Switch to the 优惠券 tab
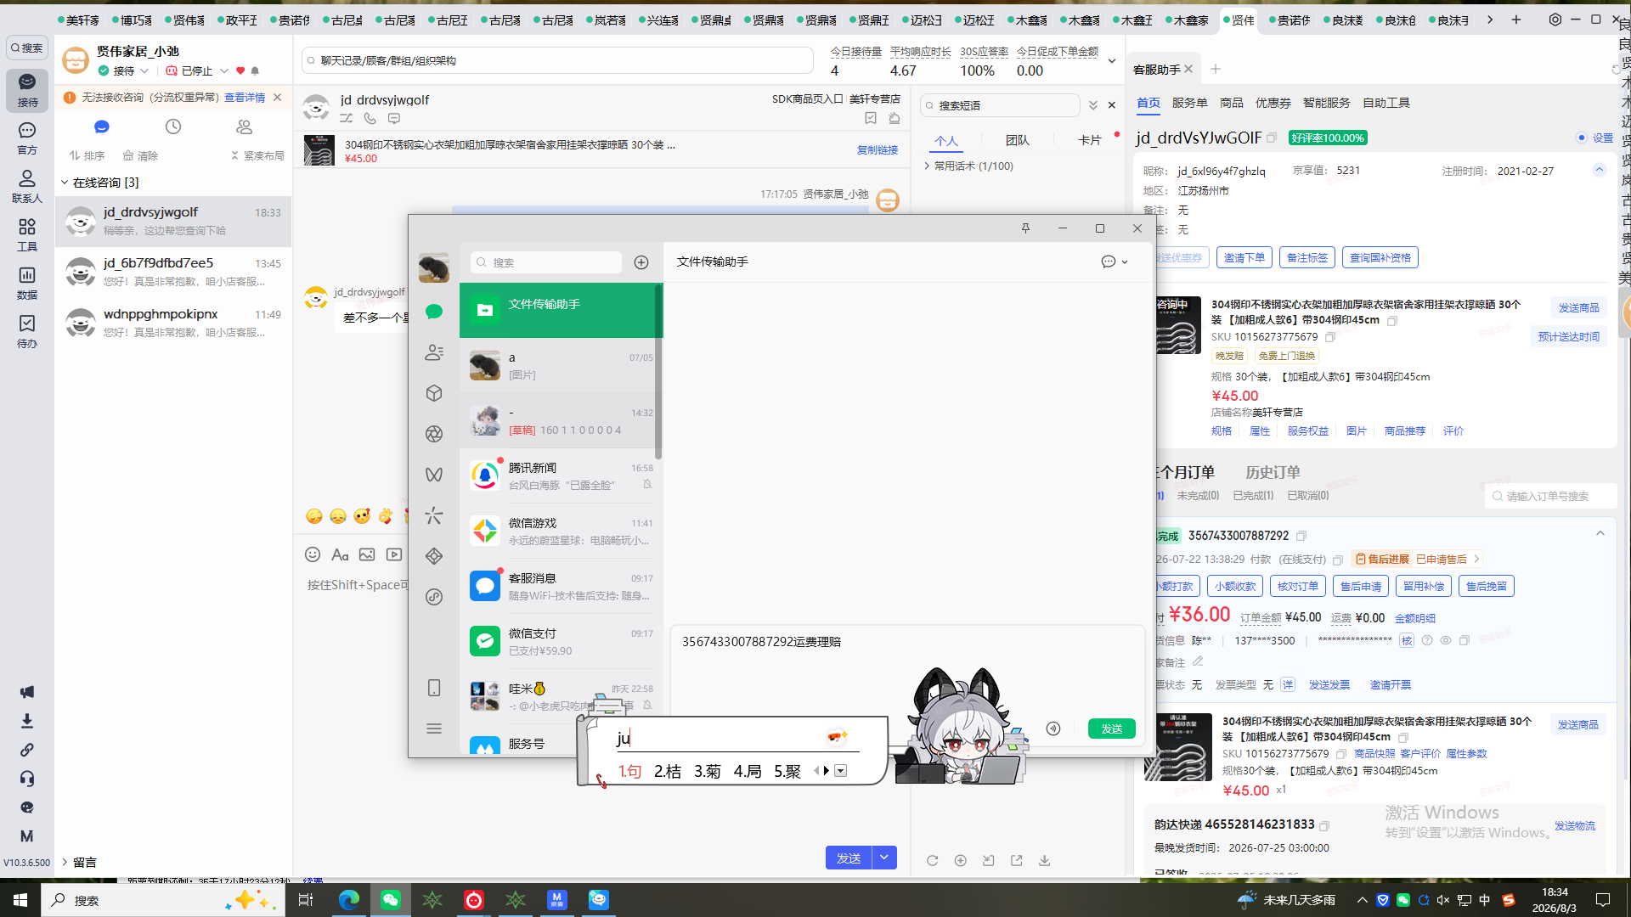 click(x=1273, y=103)
